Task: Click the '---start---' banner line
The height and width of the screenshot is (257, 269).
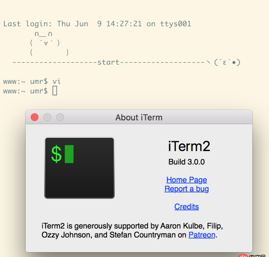Action: pos(126,62)
